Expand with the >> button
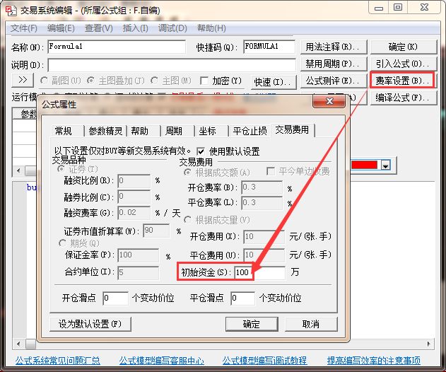The height and width of the screenshot is (372, 446). click(23, 80)
